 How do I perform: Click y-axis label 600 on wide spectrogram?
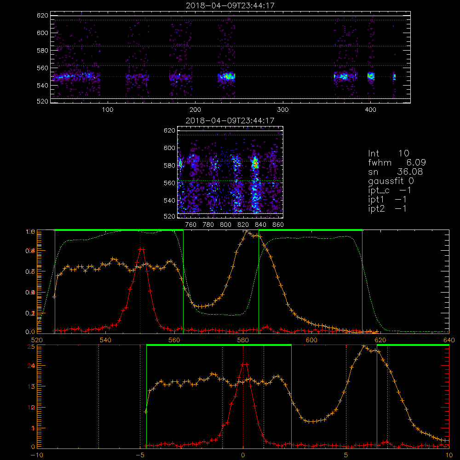pos(42,33)
